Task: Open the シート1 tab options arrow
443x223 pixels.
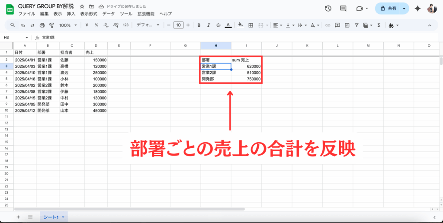Action: coord(63,217)
